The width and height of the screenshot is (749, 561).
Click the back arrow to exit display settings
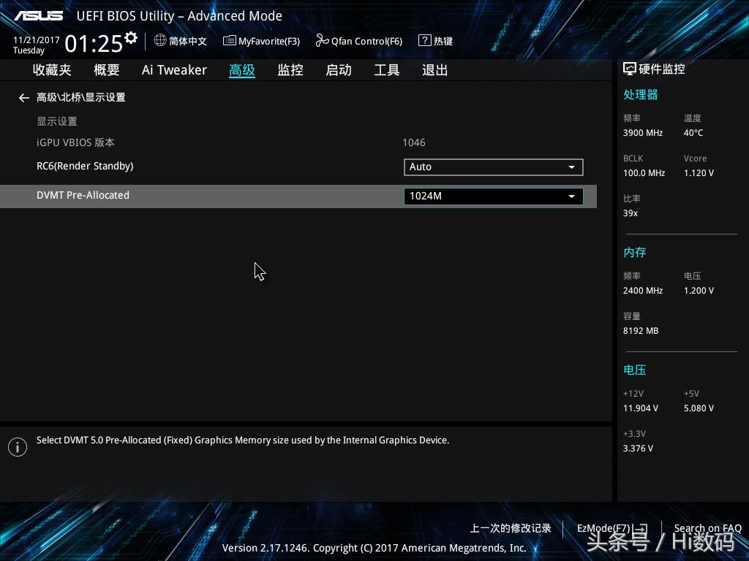point(24,97)
